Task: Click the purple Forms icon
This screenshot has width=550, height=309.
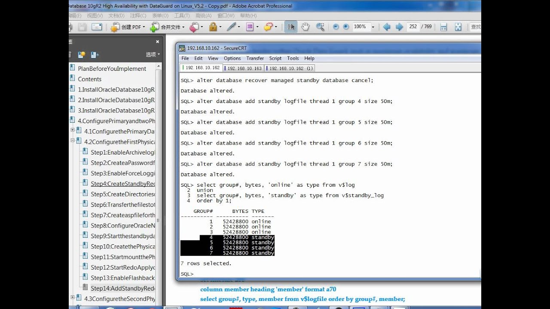Action: click(x=250, y=27)
